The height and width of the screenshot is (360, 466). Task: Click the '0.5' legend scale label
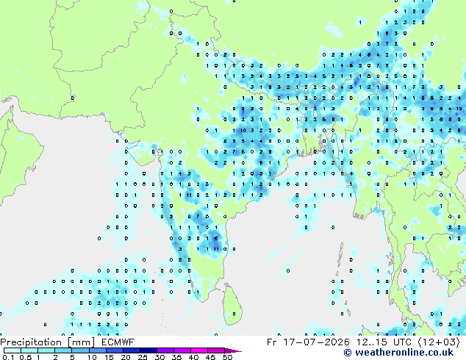[x=25, y=357]
